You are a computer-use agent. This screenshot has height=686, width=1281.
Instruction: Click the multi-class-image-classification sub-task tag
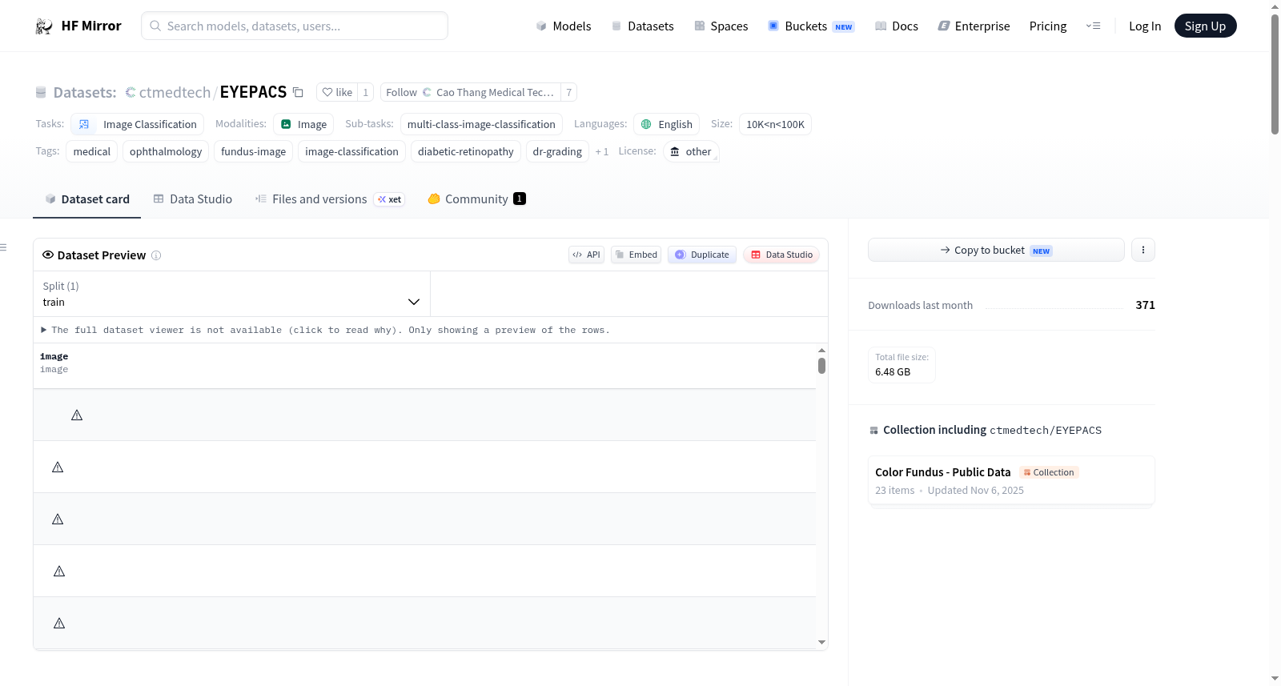[481, 124]
